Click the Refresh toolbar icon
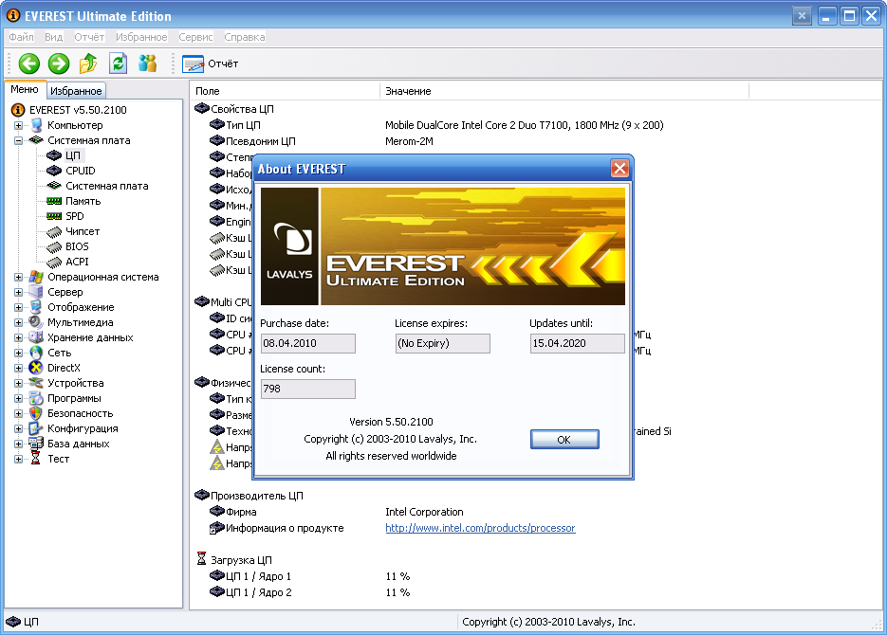 118,63
